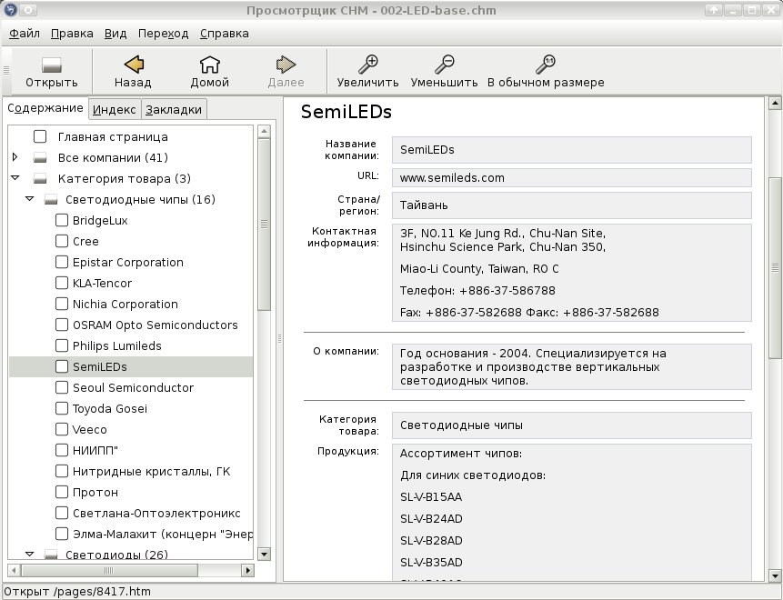Click the Открыть toolbar icon

click(52, 65)
